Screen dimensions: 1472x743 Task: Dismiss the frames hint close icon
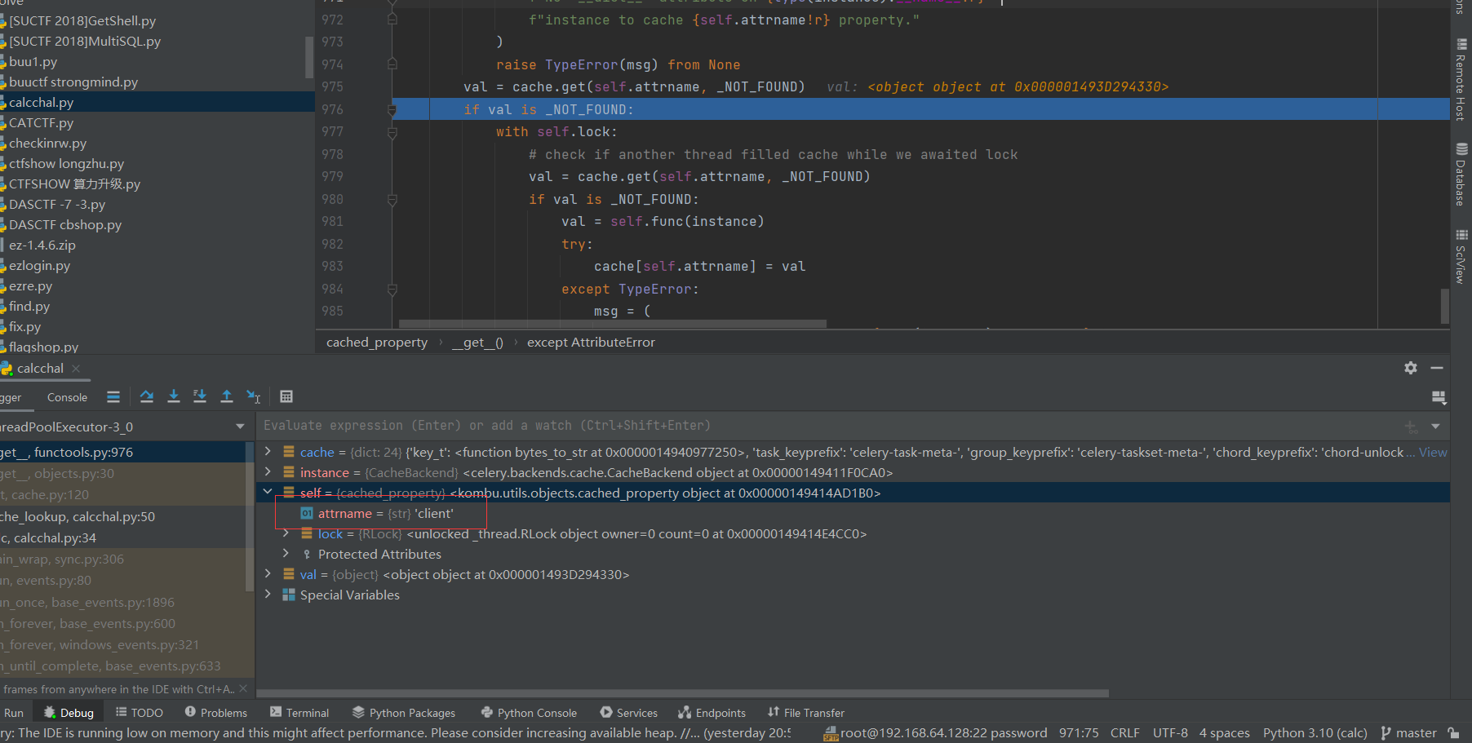pyautogui.click(x=243, y=688)
